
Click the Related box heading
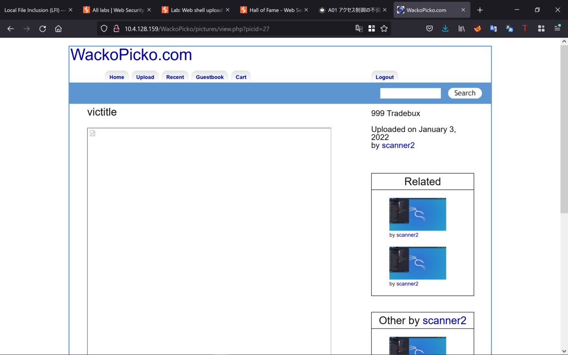422,182
